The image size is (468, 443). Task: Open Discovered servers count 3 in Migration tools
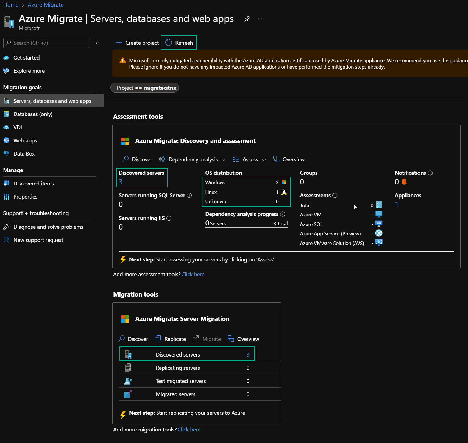248,354
